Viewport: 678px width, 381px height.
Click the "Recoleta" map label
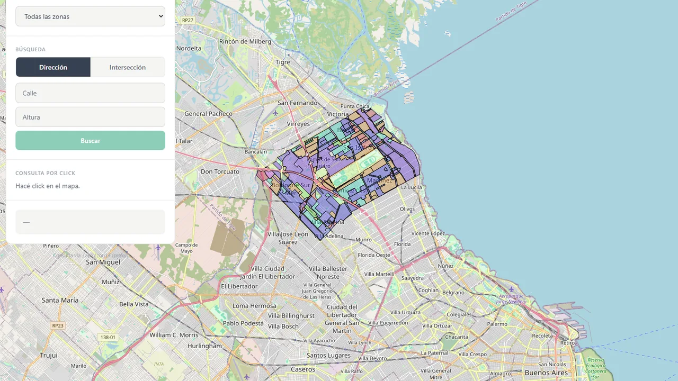click(542, 335)
